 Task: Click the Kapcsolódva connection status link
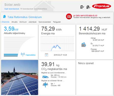30,55
